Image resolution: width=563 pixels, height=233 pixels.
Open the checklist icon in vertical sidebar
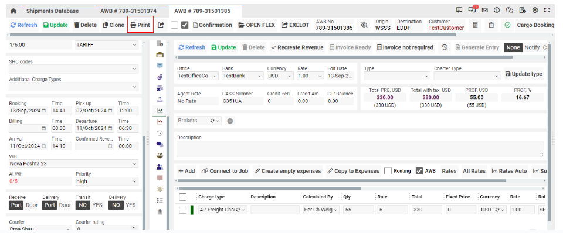click(160, 200)
